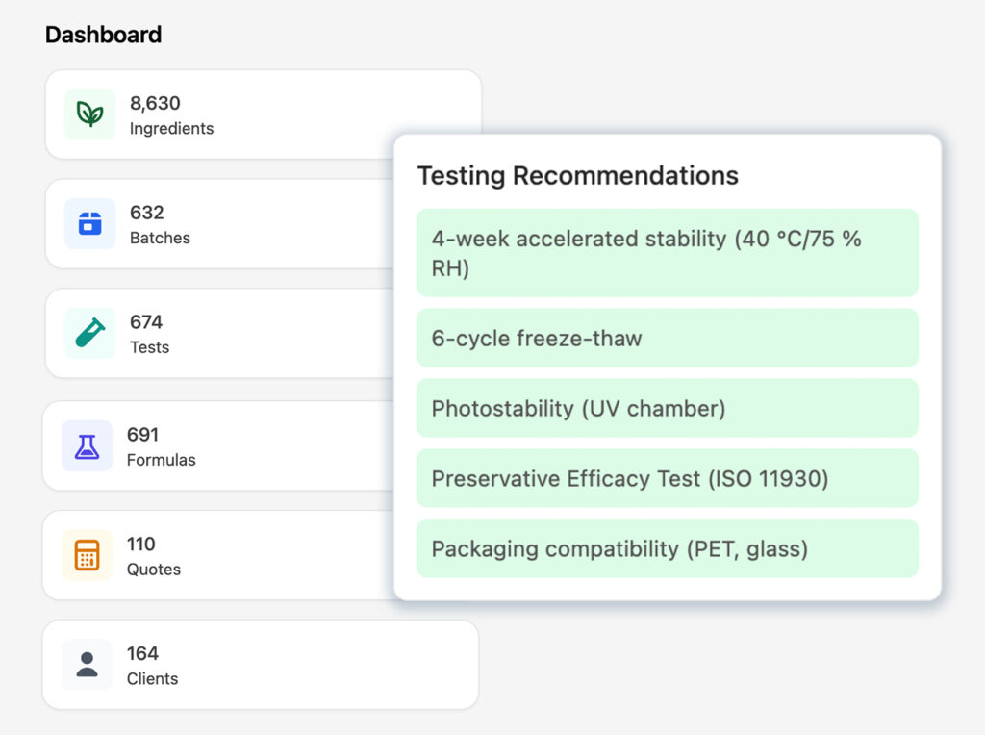Viewport: 985px width, 735px height.
Task: Select Photostability (UV chamber) item
Action: [668, 408]
